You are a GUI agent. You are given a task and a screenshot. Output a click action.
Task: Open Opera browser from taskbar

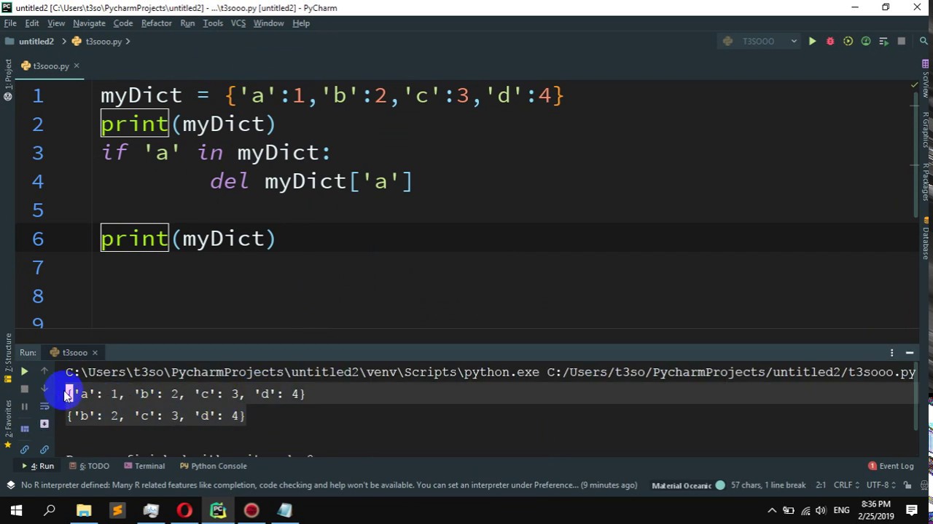point(184,510)
